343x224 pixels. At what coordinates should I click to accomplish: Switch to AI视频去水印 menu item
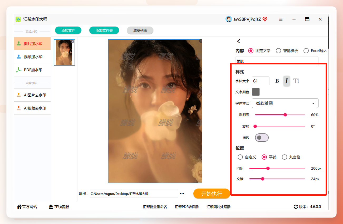32,108
